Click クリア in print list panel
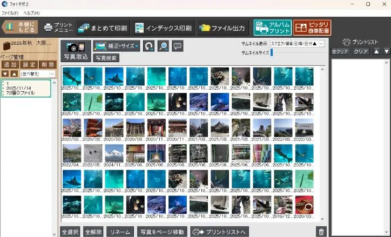 coord(361,51)
